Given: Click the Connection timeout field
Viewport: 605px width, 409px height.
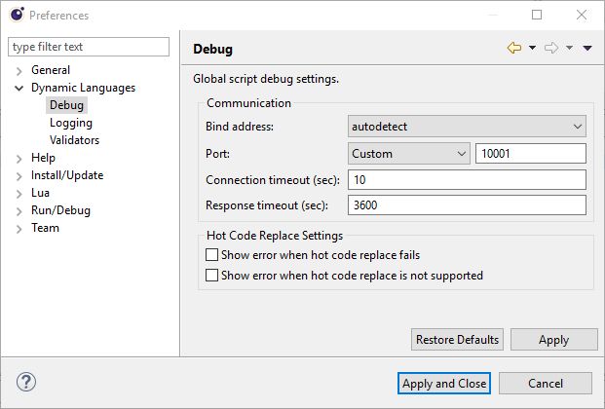Looking at the screenshot, I should pyautogui.click(x=467, y=180).
